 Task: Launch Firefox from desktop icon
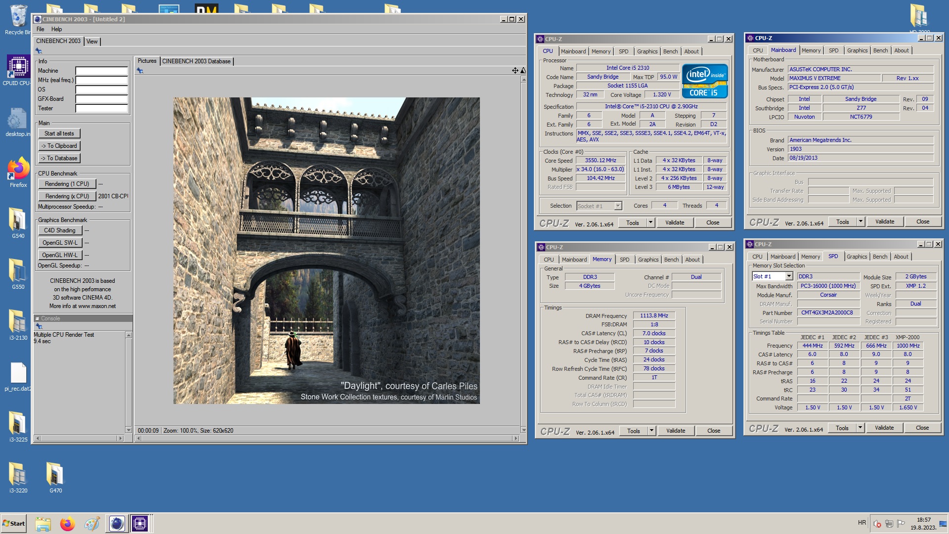pyautogui.click(x=18, y=173)
